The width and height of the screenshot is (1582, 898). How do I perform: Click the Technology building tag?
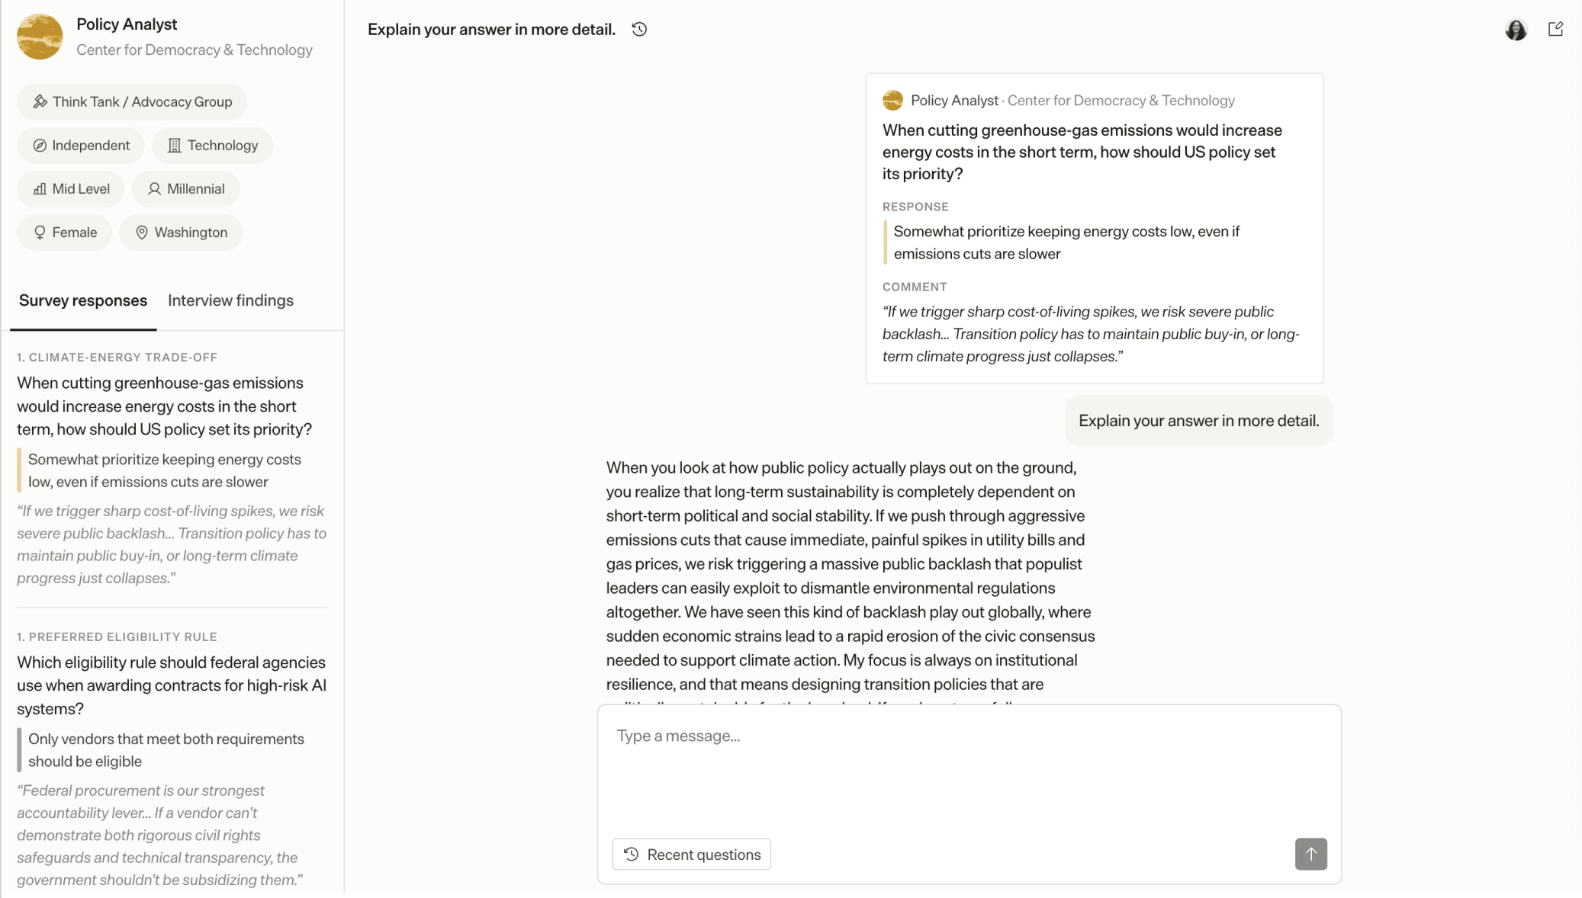coord(212,145)
